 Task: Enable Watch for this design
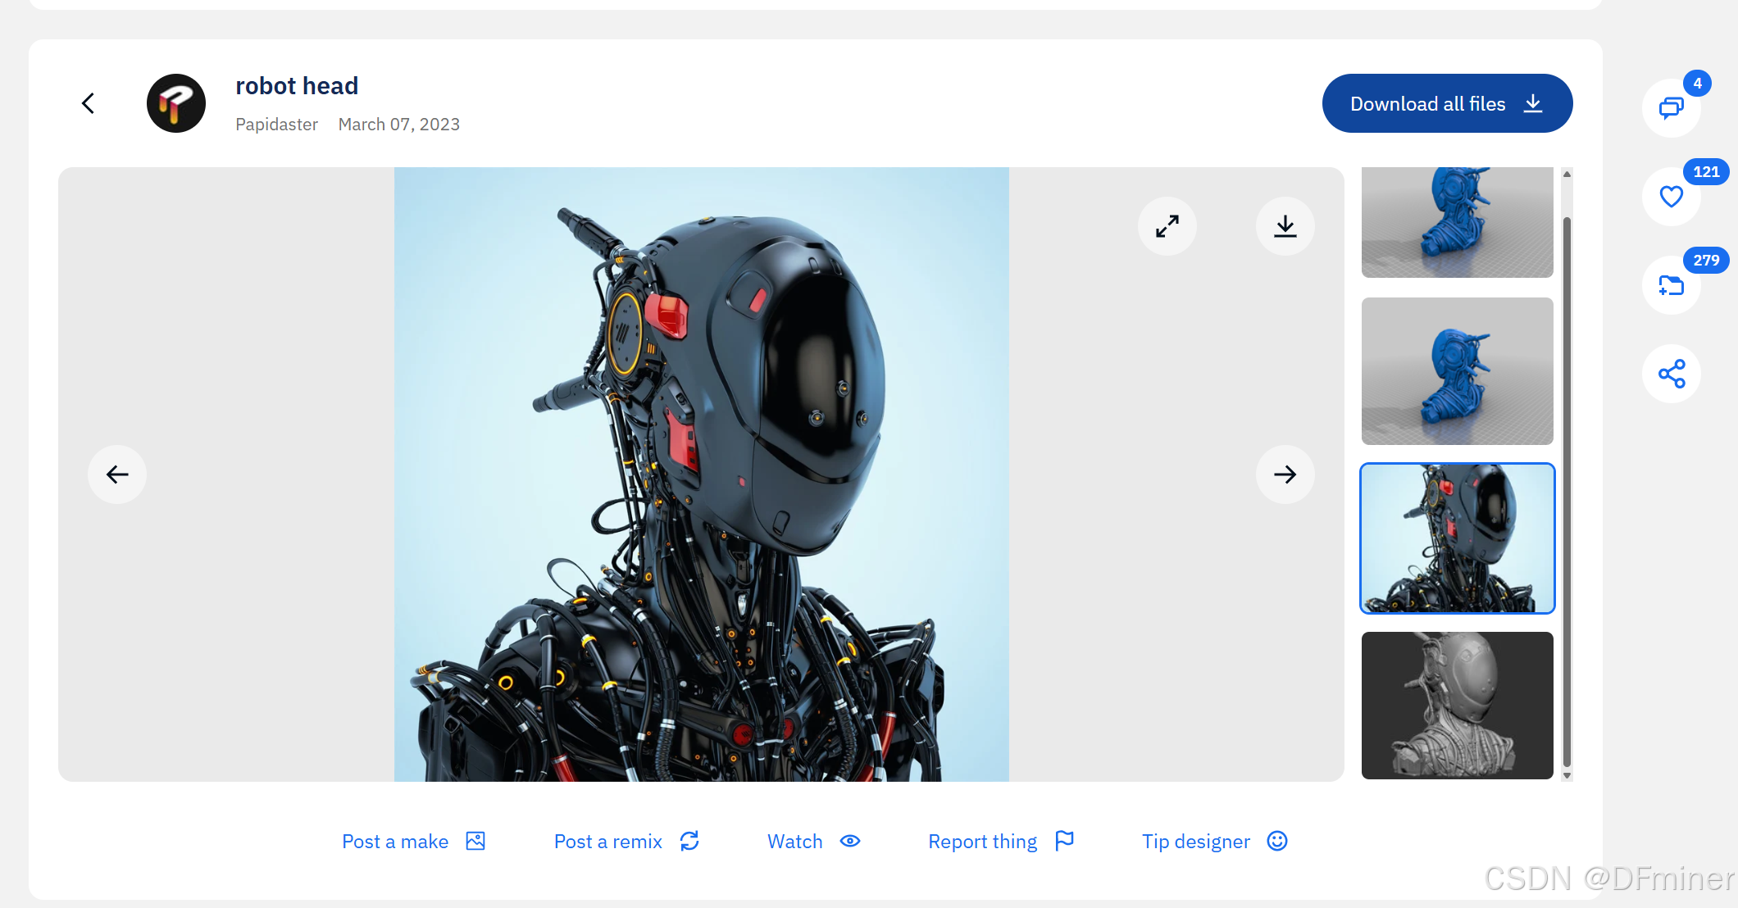point(812,842)
